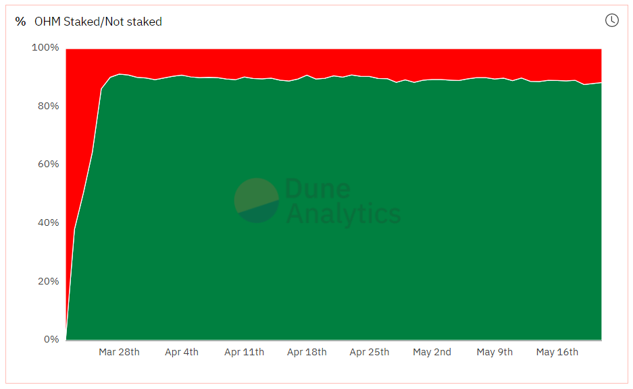Click the 40% y-axis label

[49, 222]
